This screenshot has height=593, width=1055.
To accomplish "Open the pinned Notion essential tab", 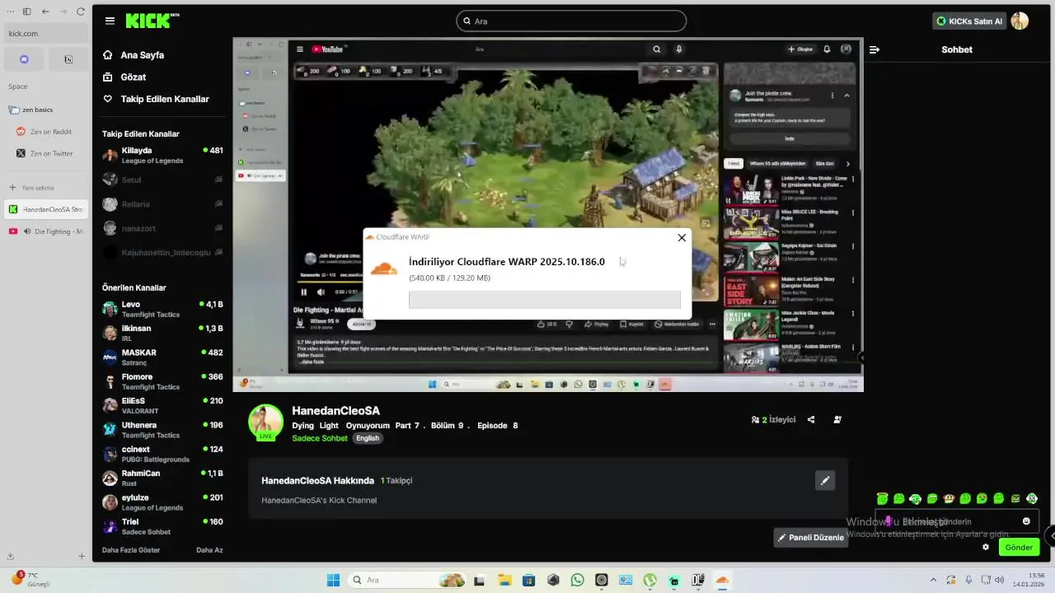I will pos(68,59).
